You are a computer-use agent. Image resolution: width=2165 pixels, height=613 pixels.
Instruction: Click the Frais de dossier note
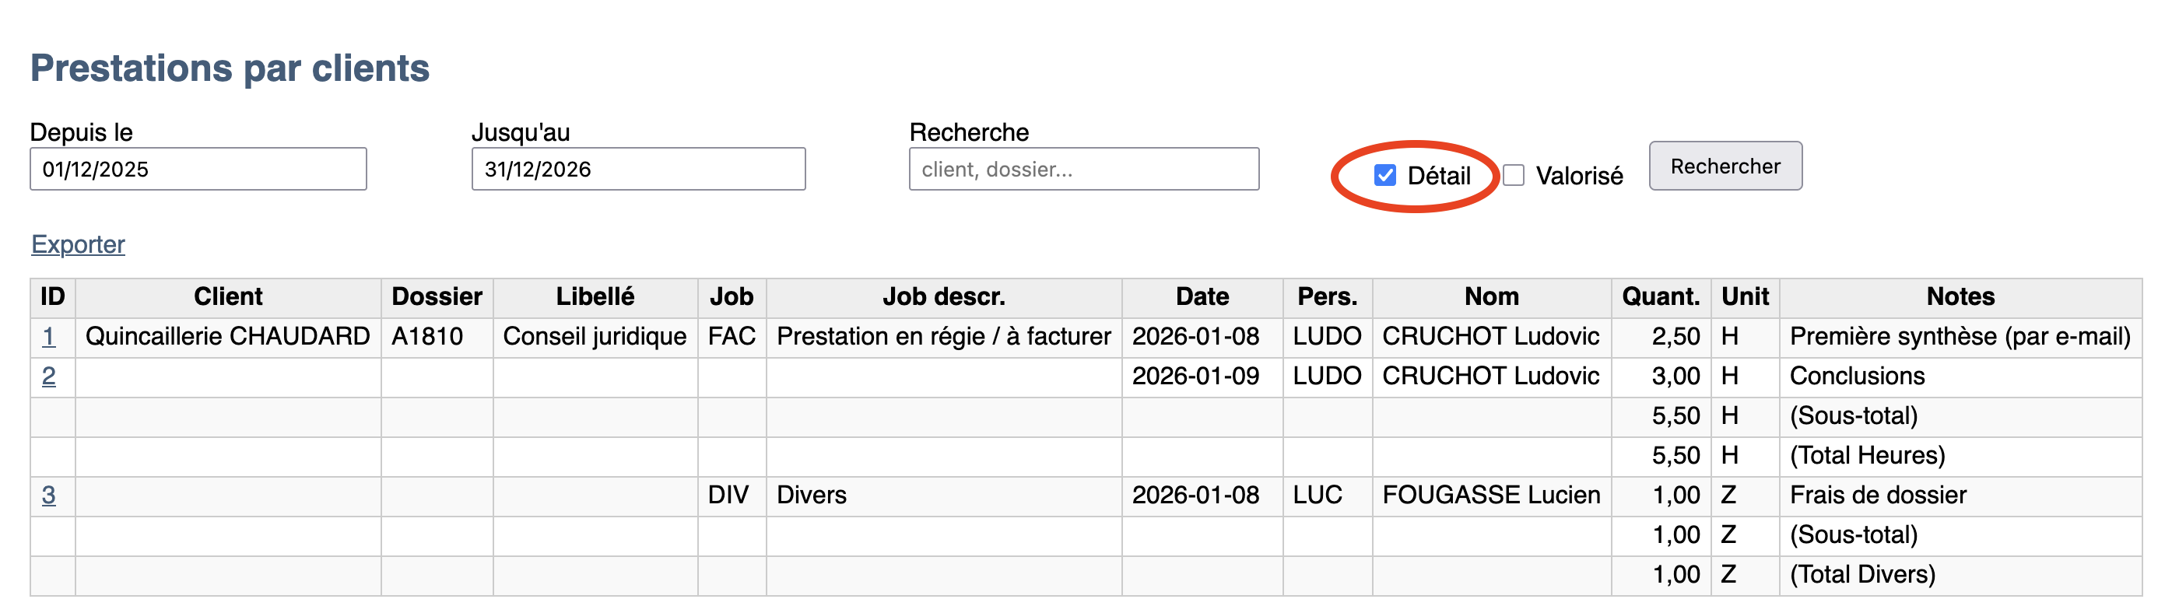[1878, 496]
